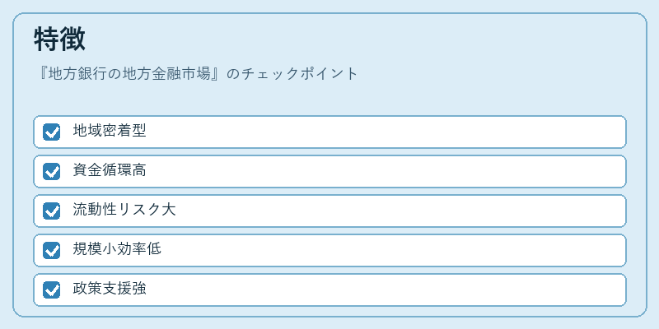The height and width of the screenshot is (329, 659).
Task: Click the 流動性リスク大 label text
Action: tap(124, 210)
